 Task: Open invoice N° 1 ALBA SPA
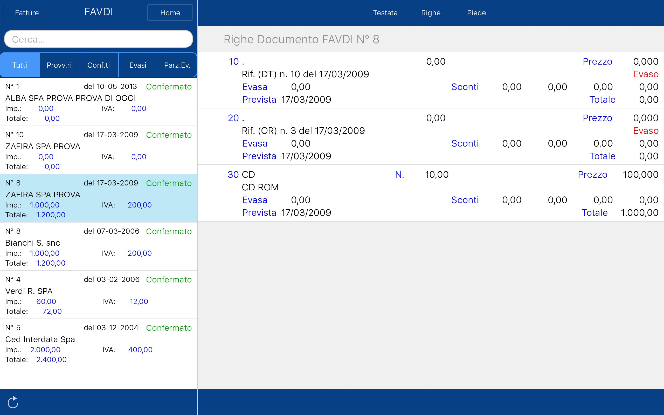98,102
